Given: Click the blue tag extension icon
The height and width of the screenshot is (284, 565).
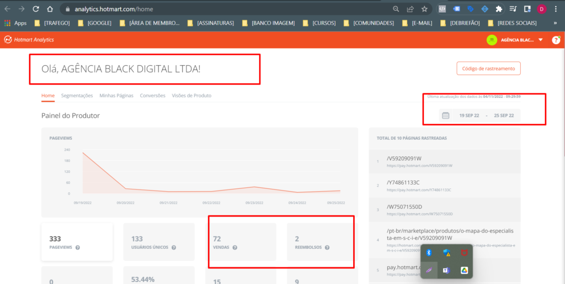Looking at the screenshot, I should (471, 9).
